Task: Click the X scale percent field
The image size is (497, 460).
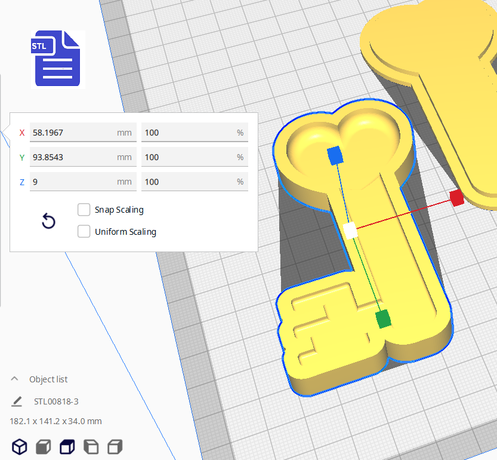Action: (188, 133)
